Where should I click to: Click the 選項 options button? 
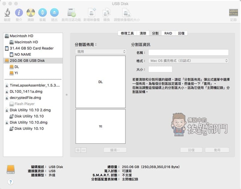click(x=115, y=150)
